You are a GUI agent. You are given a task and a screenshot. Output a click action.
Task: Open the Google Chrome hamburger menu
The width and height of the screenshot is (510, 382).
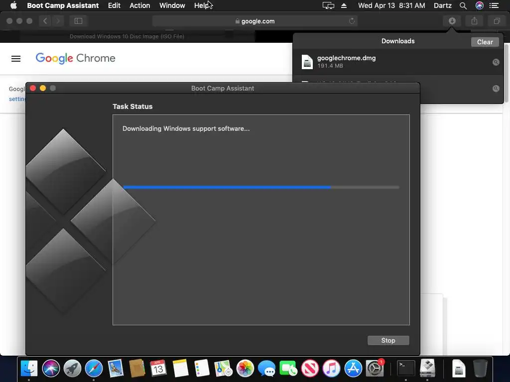pos(16,59)
